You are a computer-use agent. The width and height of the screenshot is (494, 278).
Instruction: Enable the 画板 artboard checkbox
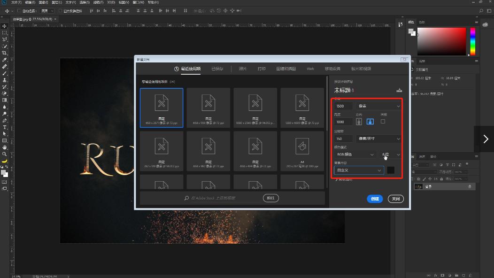(383, 121)
